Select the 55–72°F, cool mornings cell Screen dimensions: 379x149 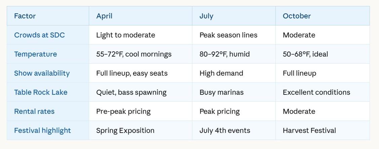[x=134, y=54]
